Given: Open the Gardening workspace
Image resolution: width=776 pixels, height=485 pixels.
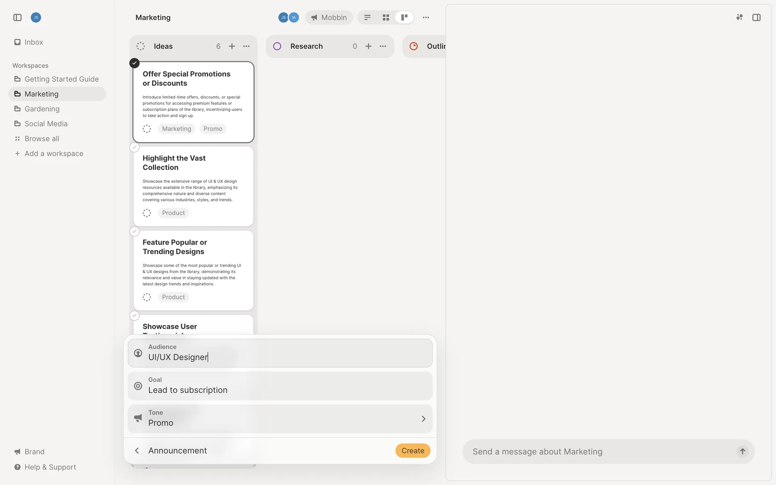Looking at the screenshot, I should 42,109.
